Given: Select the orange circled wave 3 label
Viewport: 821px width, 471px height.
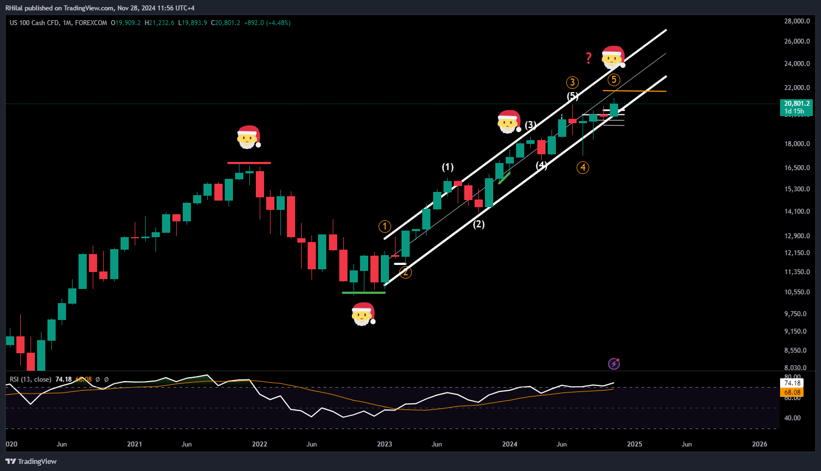Looking at the screenshot, I should click(572, 82).
